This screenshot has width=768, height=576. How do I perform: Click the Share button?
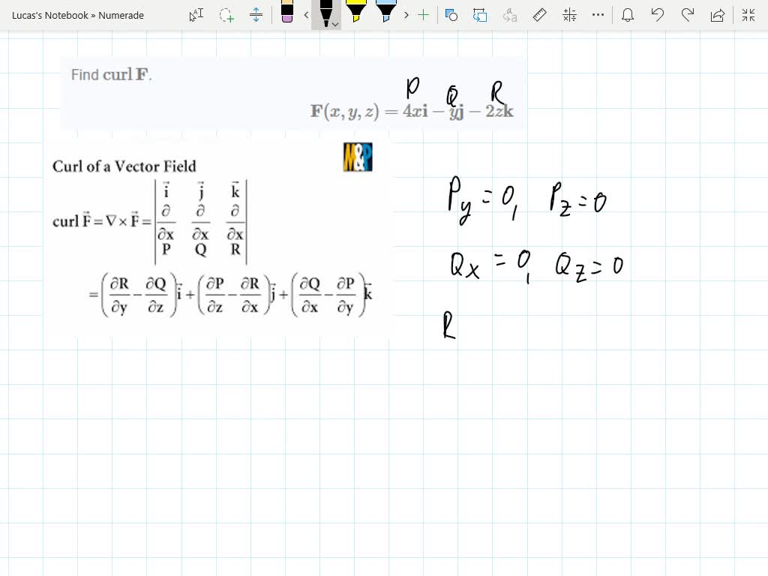coord(717,15)
